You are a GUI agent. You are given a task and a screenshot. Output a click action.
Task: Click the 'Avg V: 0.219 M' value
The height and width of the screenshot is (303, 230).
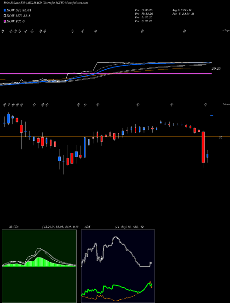click(182, 10)
